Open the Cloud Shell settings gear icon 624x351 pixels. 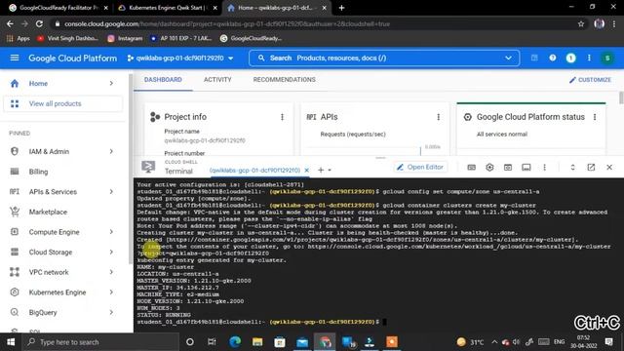pos(489,168)
